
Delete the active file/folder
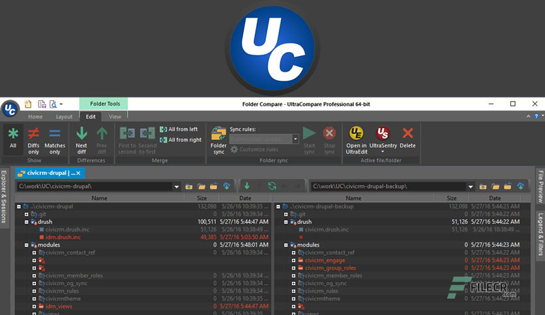click(407, 137)
